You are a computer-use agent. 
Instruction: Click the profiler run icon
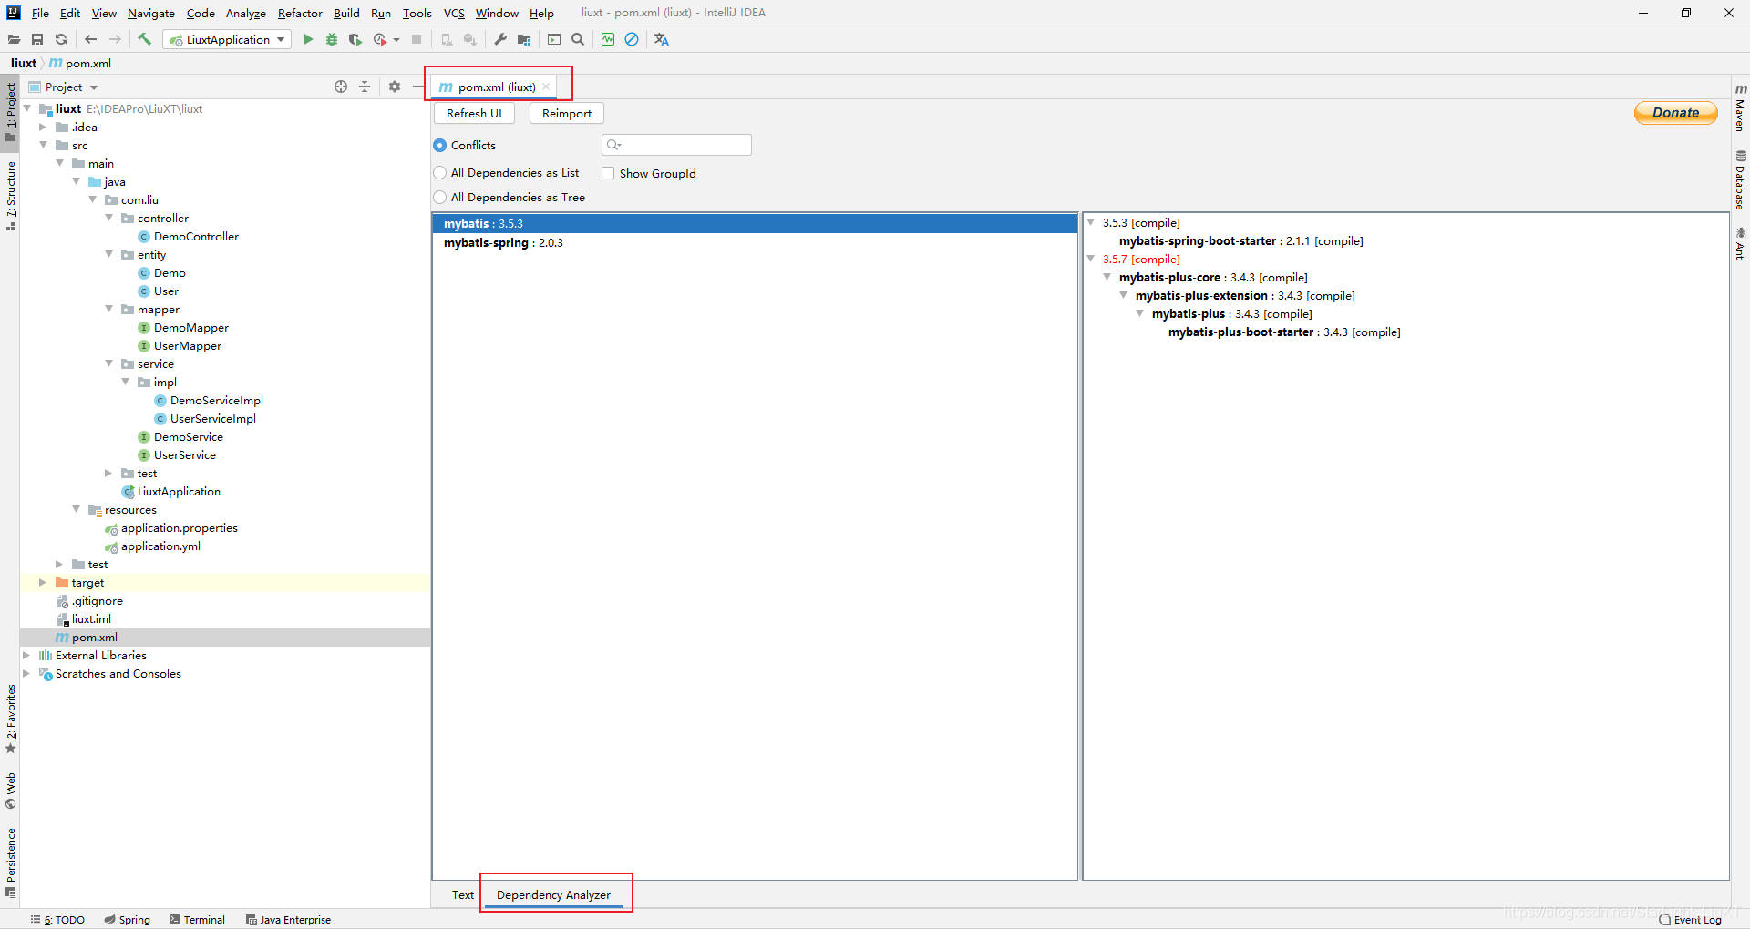coord(380,39)
